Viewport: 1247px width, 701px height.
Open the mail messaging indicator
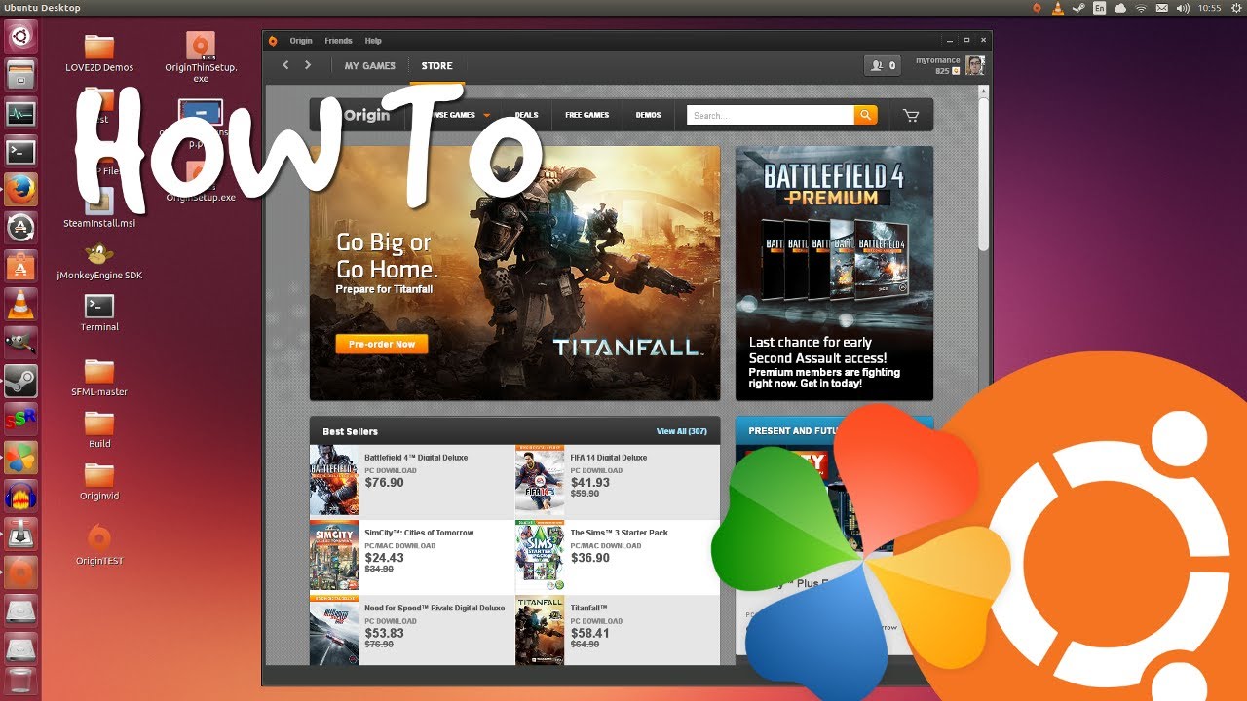[1162, 8]
